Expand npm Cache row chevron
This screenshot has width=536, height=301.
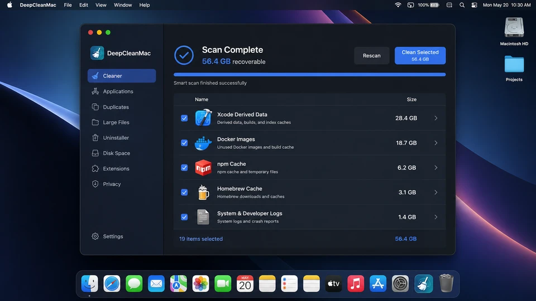point(436,168)
